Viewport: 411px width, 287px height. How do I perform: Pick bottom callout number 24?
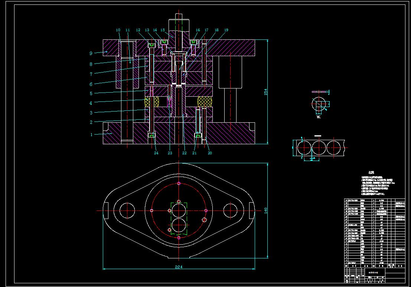click(156, 153)
